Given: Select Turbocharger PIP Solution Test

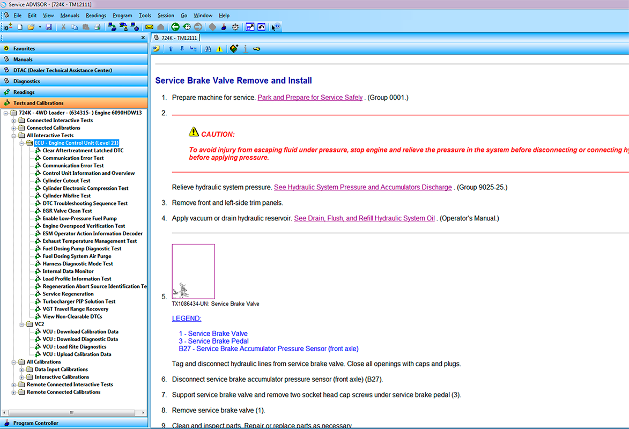Looking at the screenshot, I should click(x=79, y=301).
